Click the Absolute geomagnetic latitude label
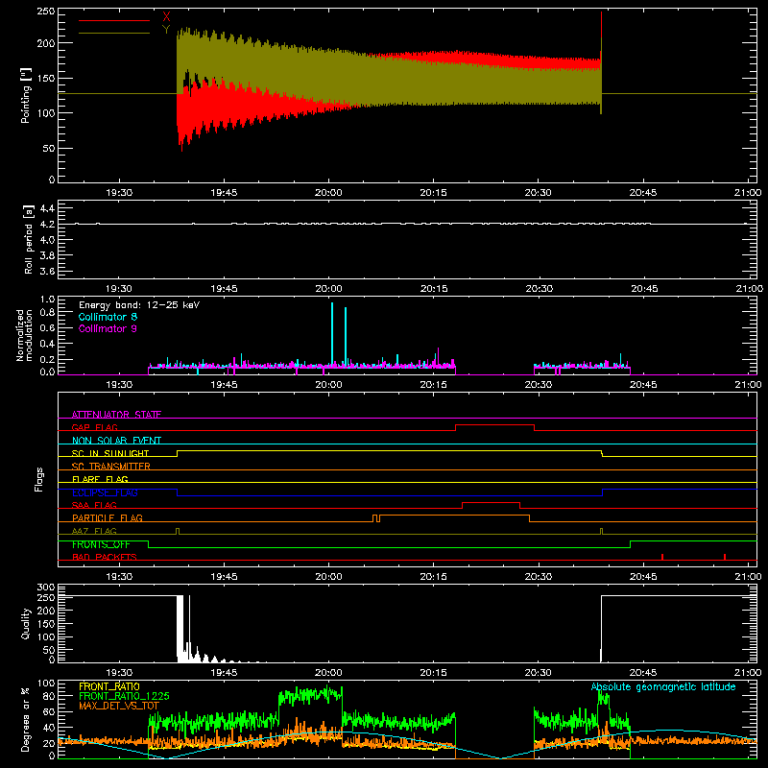This screenshot has width=768, height=768. (x=663, y=686)
